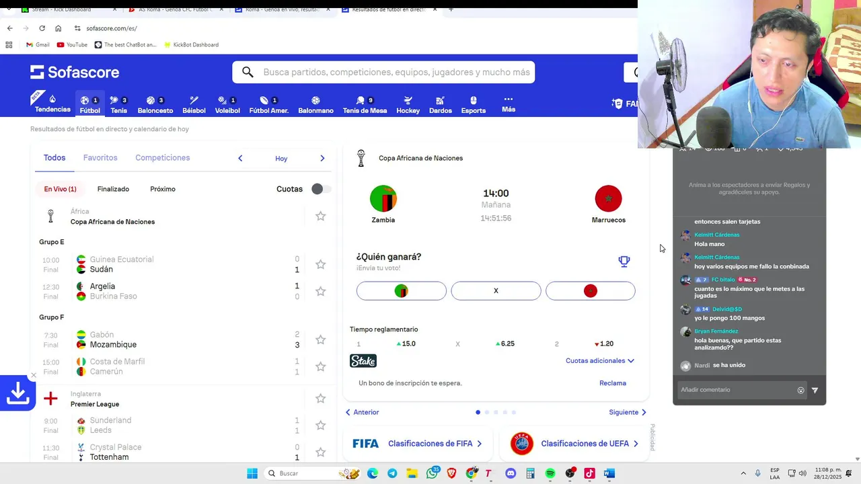Image resolution: width=861 pixels, height=484 pixels.
Task: Filter matches by En Vivo
Action: click(x=60, y=189)
